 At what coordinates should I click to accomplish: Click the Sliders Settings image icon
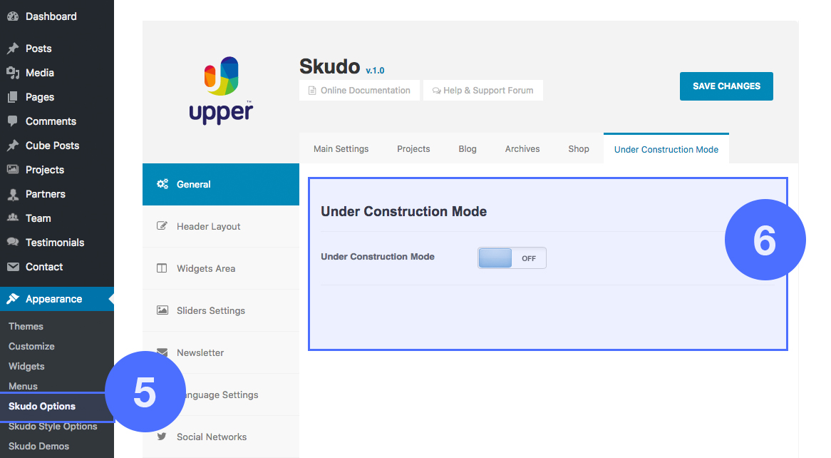[162, 310]
